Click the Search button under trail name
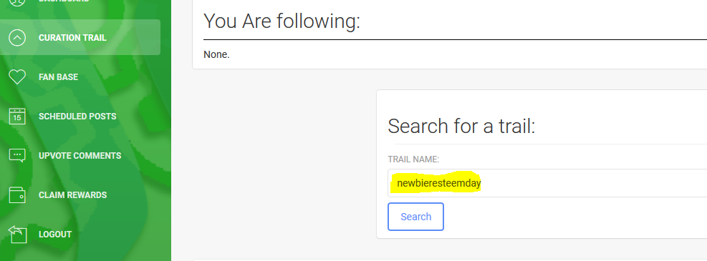This screenshot has height=261, width=707. click(415, 217)
